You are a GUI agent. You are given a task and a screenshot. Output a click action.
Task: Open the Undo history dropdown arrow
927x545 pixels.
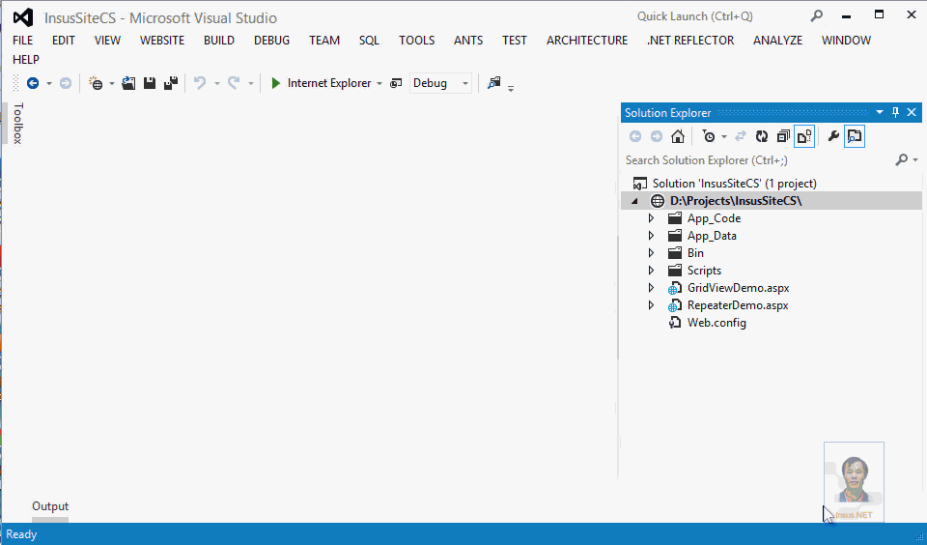click(x=217, y=83)
